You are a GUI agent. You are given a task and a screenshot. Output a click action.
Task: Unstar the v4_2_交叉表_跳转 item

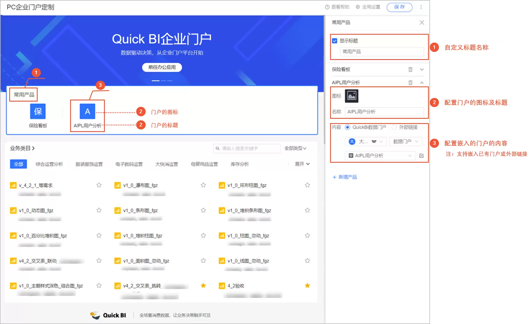click(203, 286)
